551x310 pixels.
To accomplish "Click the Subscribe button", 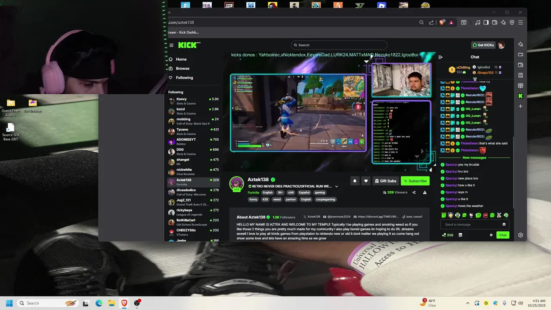I will pos(415,181).
